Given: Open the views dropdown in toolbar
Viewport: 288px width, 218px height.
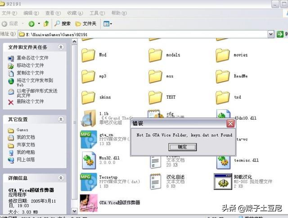Looking at the screenshot, I should pyautogui.click(x=108, y=24).
